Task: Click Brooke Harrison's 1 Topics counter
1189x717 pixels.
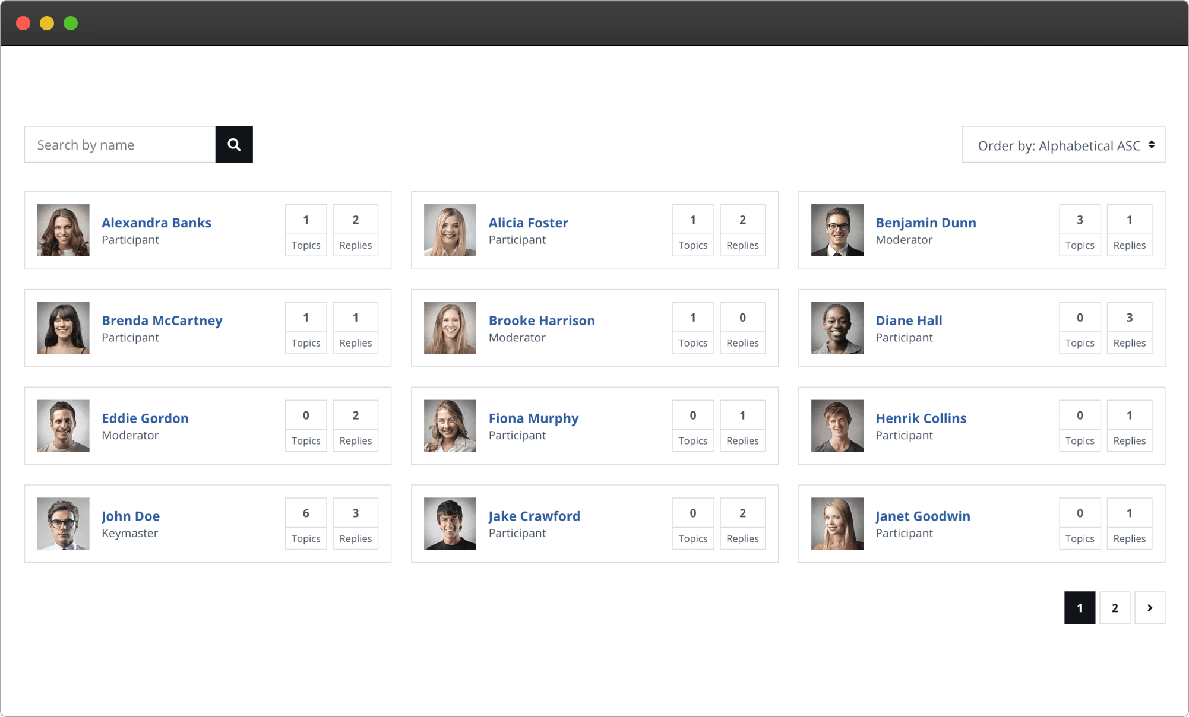Action: [693, 328]
